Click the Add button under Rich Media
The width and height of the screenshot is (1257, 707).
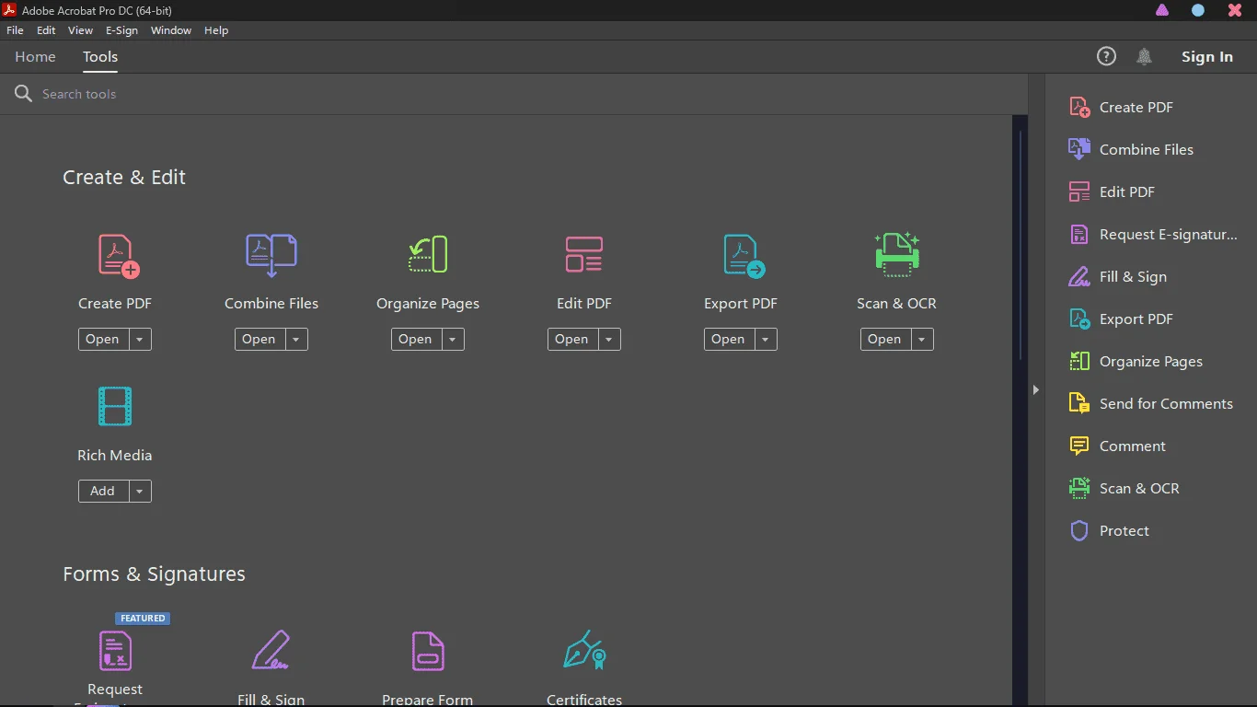pos(103,492)
